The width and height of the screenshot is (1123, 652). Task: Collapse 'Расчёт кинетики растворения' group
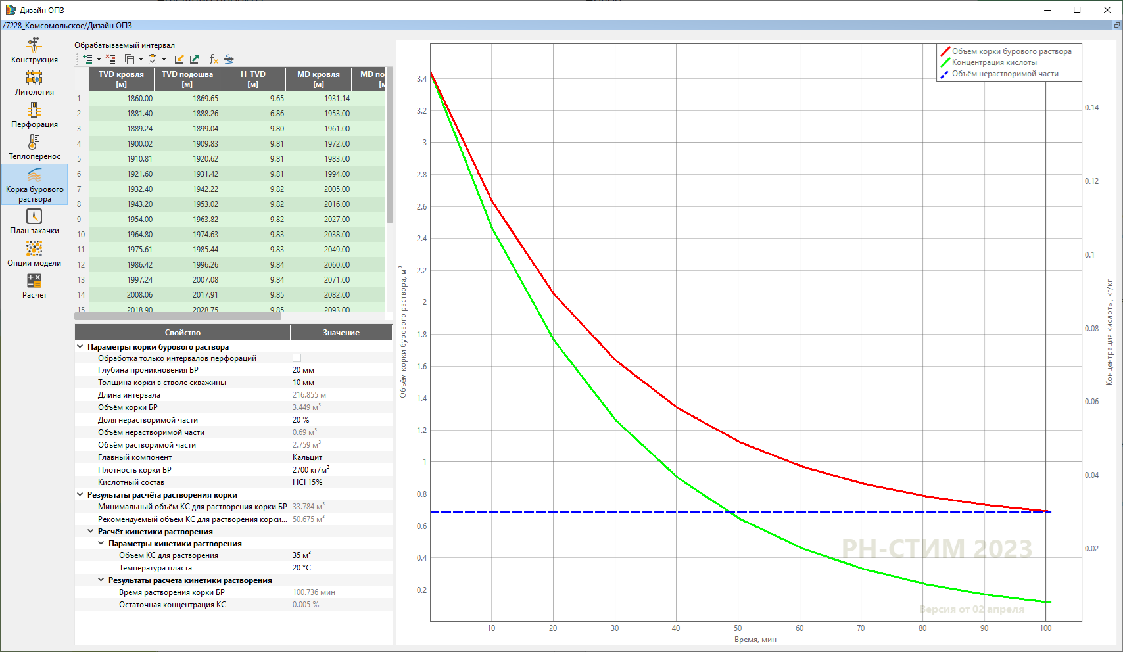point(91,531)
